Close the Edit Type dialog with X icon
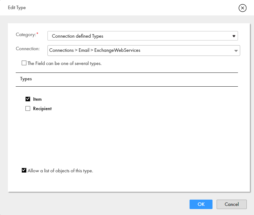254x215 pixels. pos(242,8)
